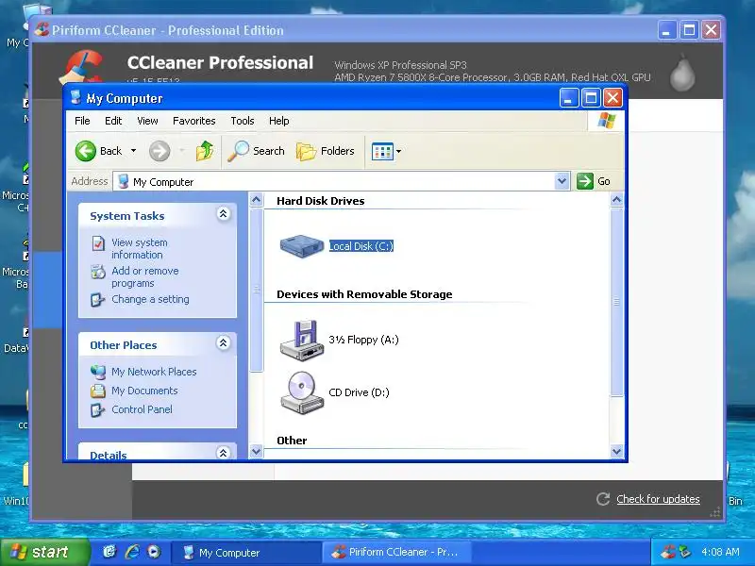Open the Back history dropdown arrow
Image resolution: width=755 pixels, height=566 pixels.
pos(133,151)
